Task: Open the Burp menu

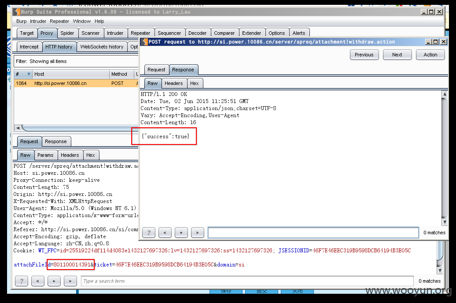Action: click(x=21, y=21)
